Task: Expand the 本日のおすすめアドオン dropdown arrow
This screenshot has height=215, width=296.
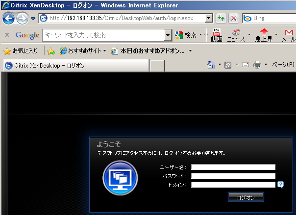Action: pos(190,51)
